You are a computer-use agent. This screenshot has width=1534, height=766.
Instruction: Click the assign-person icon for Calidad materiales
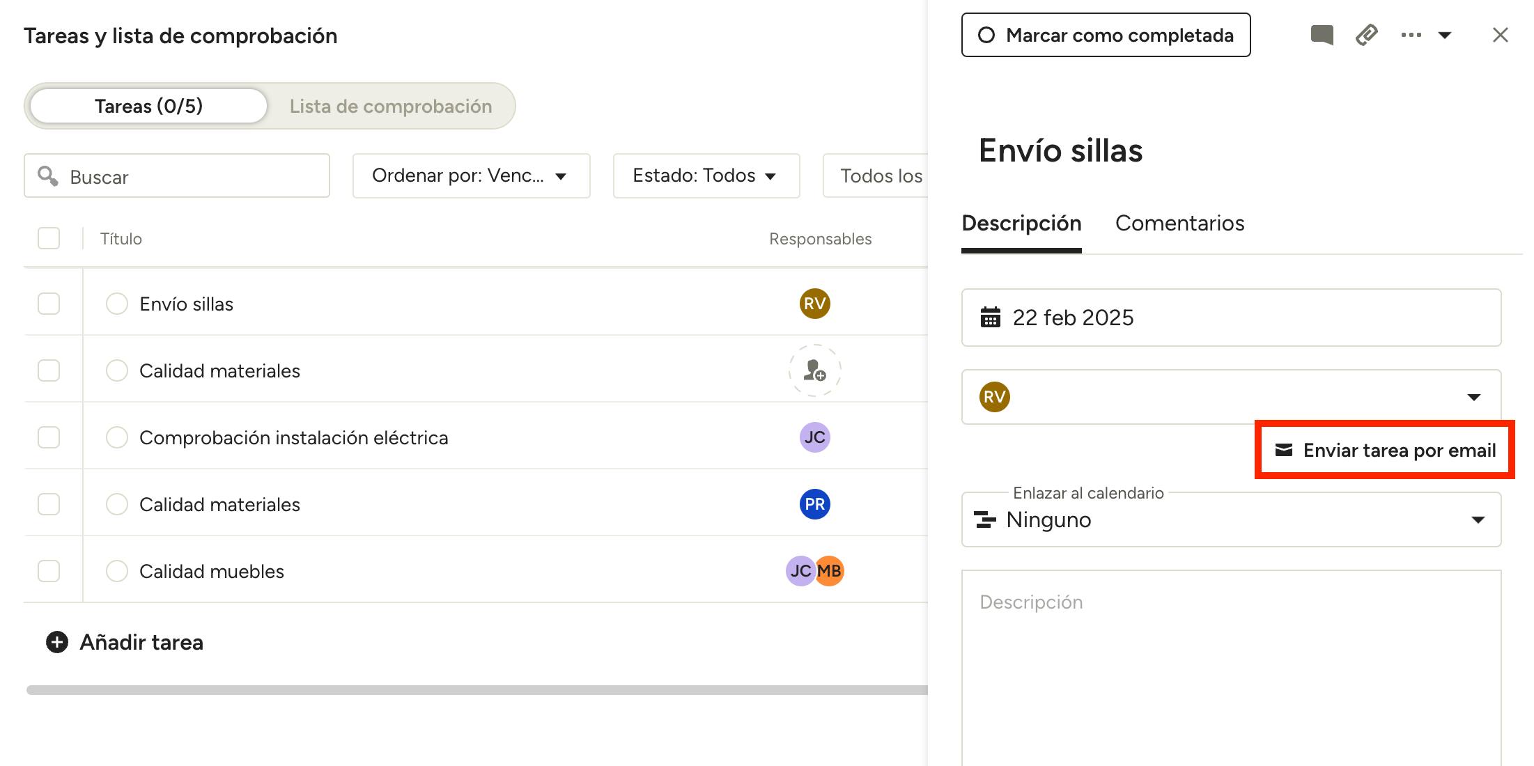click(x=814, y=370)
